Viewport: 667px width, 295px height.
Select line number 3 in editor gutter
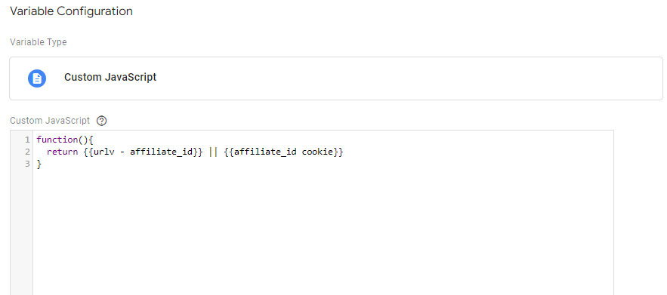[x=27, y=164]
